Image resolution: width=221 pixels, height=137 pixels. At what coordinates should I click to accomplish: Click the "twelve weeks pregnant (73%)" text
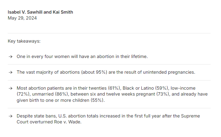pyautogui.click(x=138, y=94)
